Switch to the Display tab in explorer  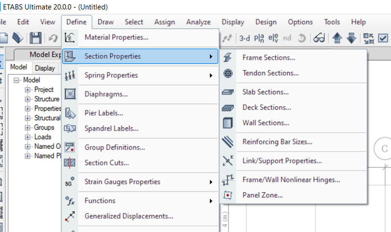click(x=45, y=68)
